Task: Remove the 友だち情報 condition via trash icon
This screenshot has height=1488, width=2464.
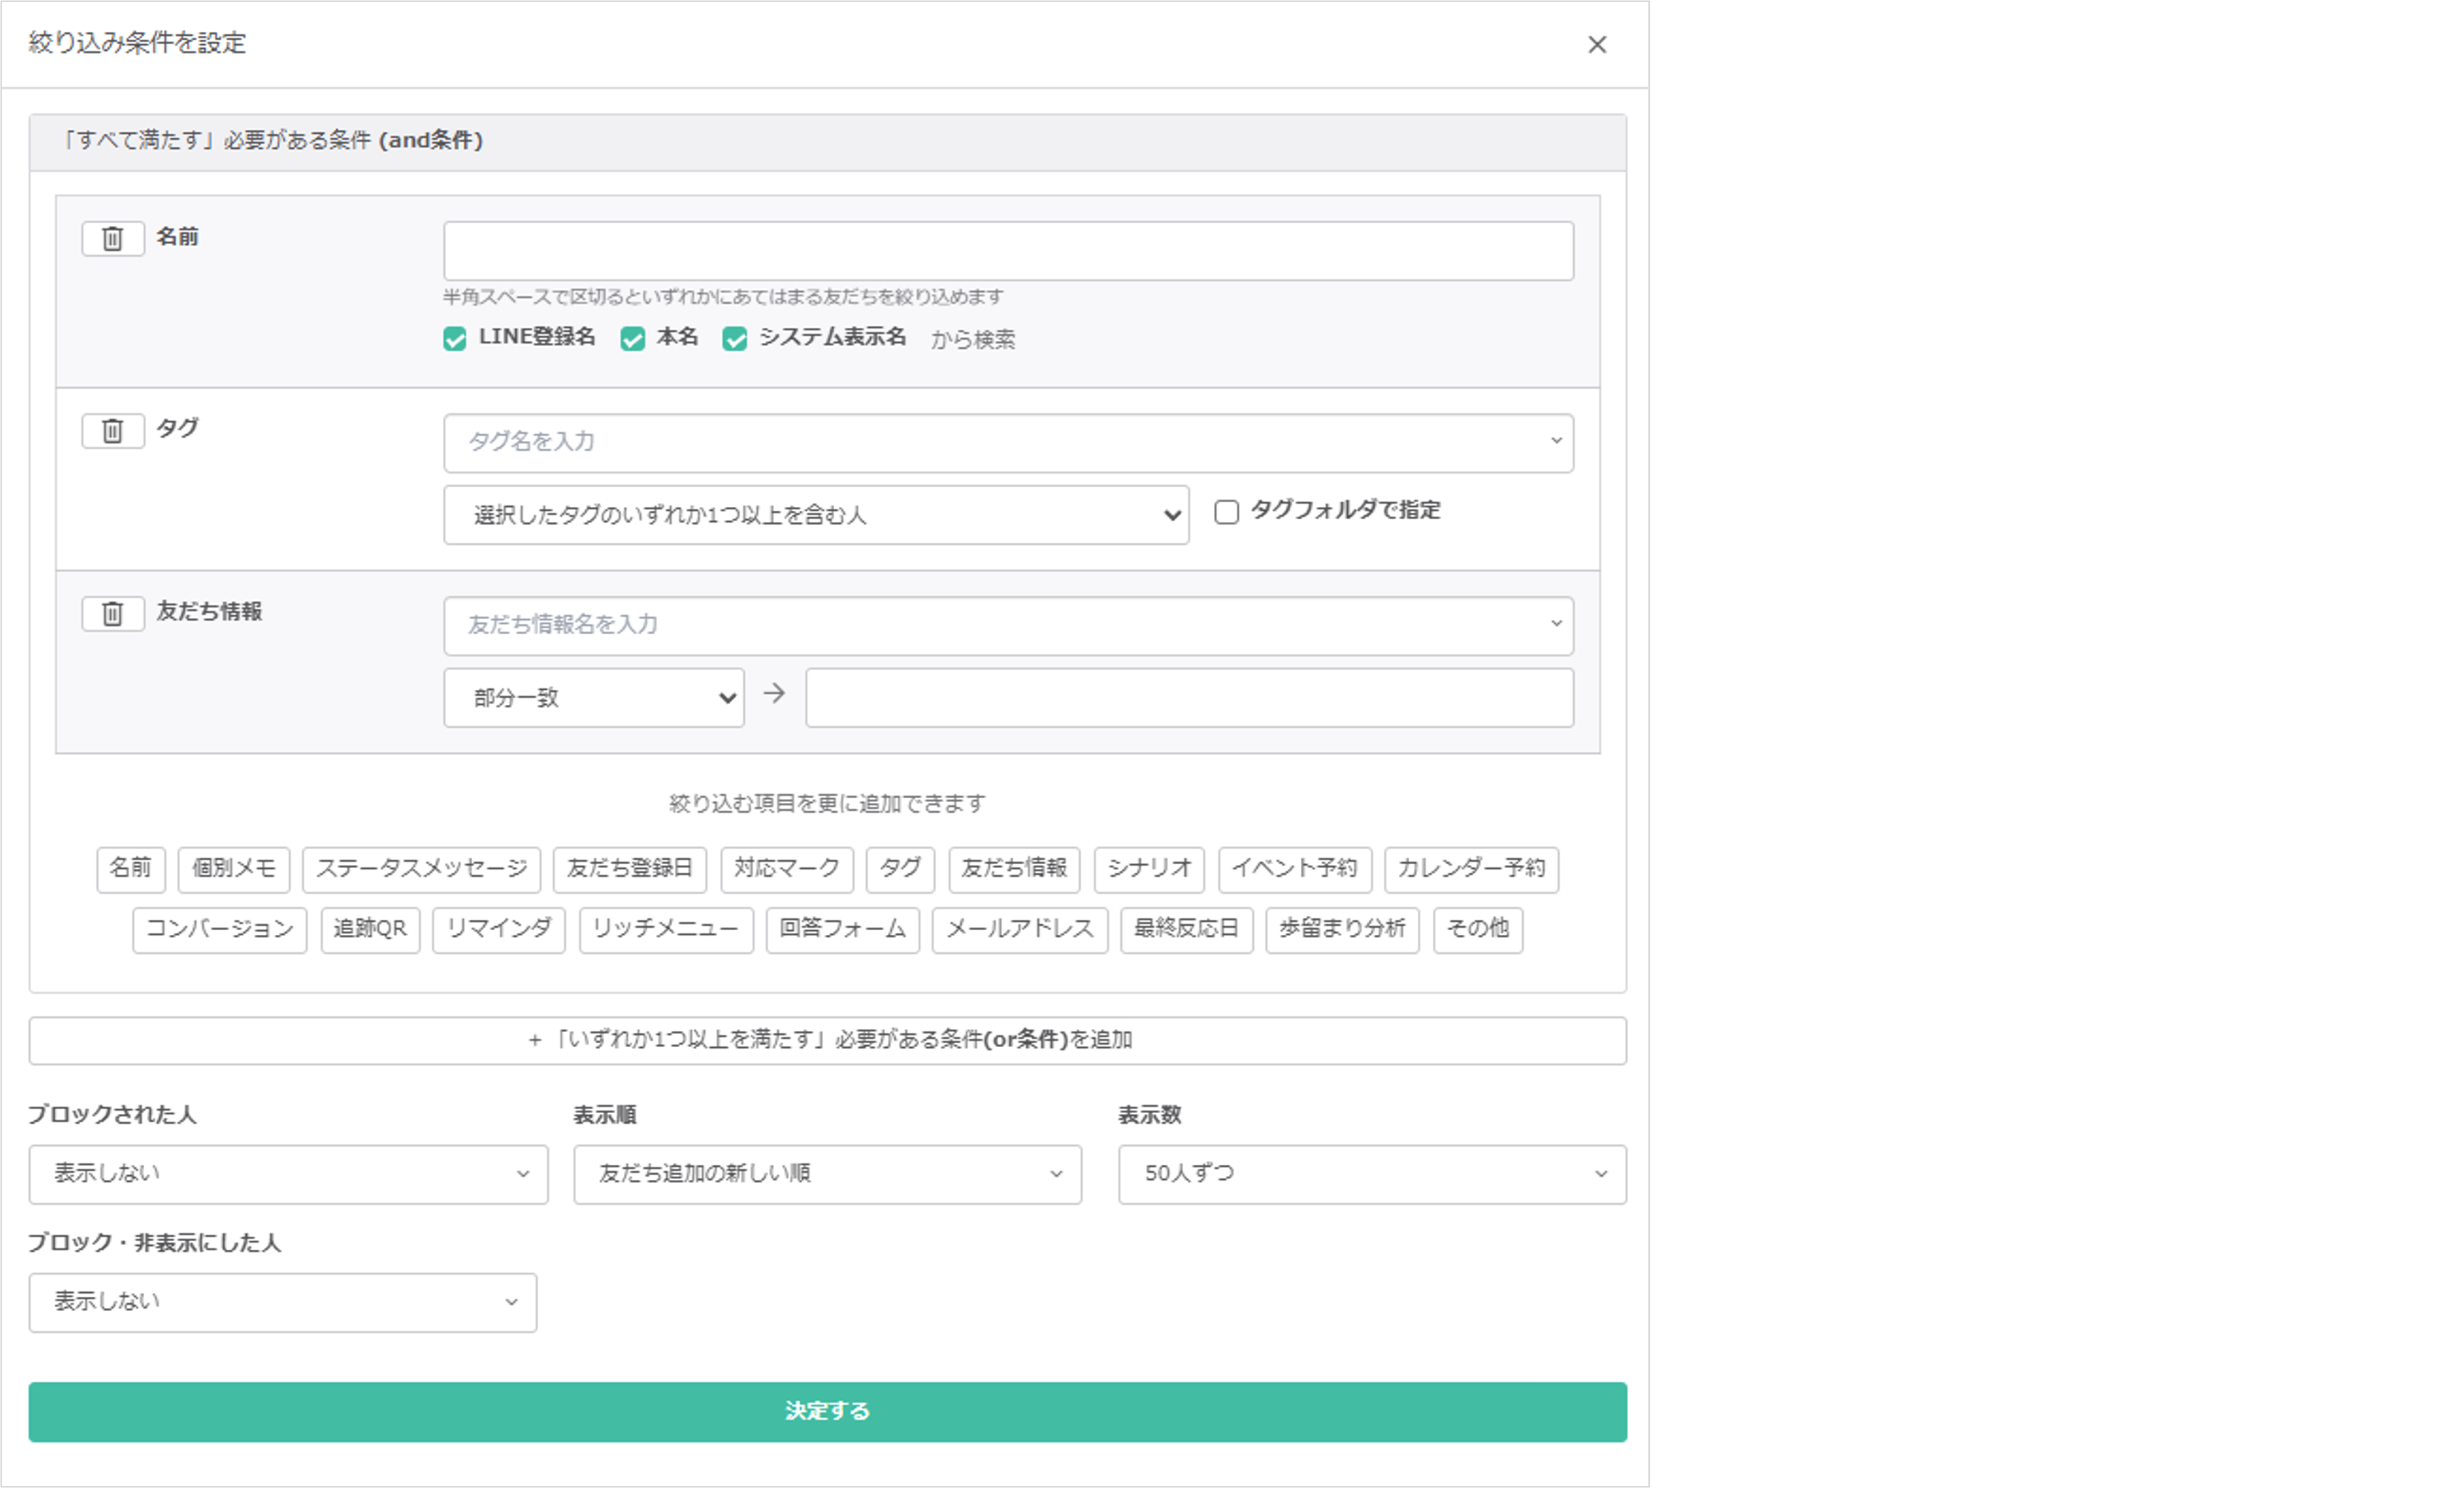Action: [112, 613]
